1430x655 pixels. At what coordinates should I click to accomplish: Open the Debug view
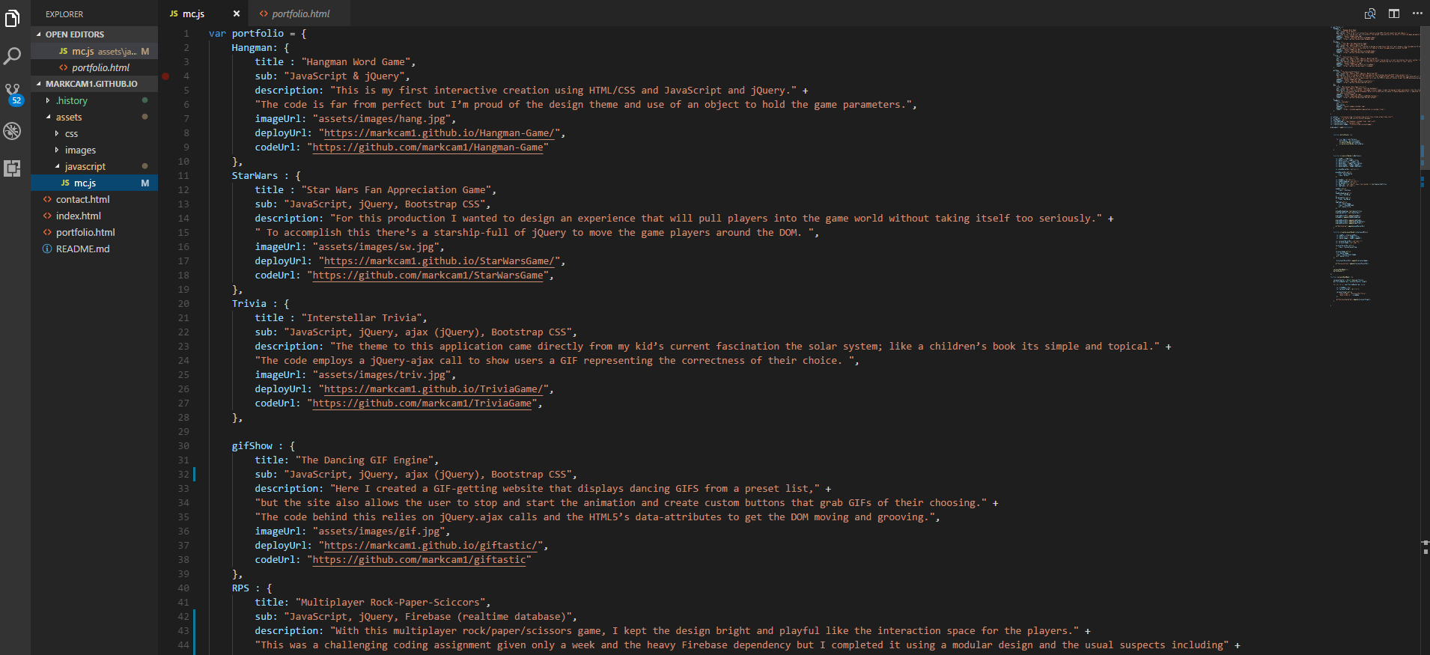tap(13, 131)
